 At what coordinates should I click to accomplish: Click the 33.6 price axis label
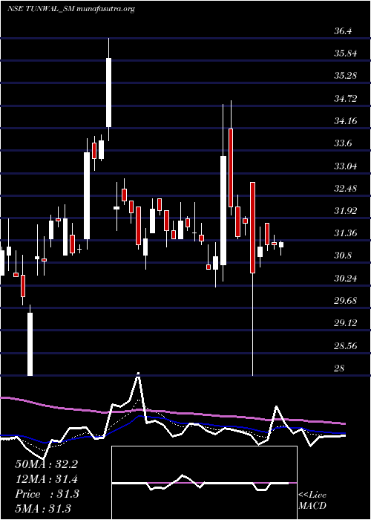[344, 143]
